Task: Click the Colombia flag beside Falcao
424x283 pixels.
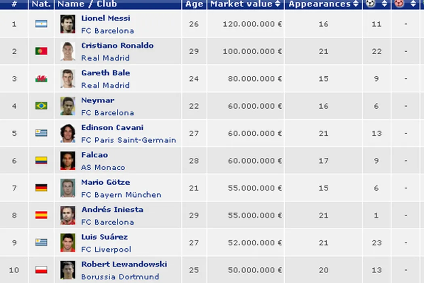Action: (41, 161)
